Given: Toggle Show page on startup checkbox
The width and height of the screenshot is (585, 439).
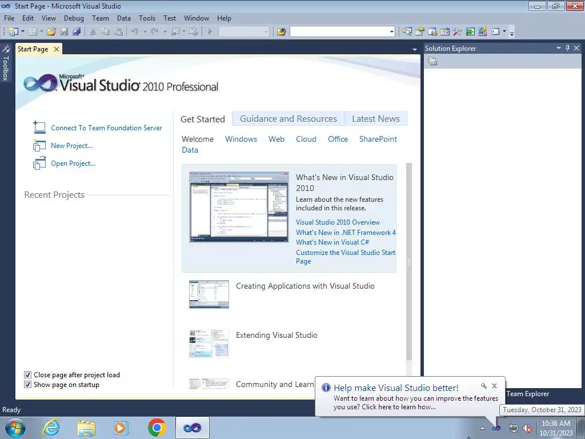Looking at the screenshot, I should (27, 385).
